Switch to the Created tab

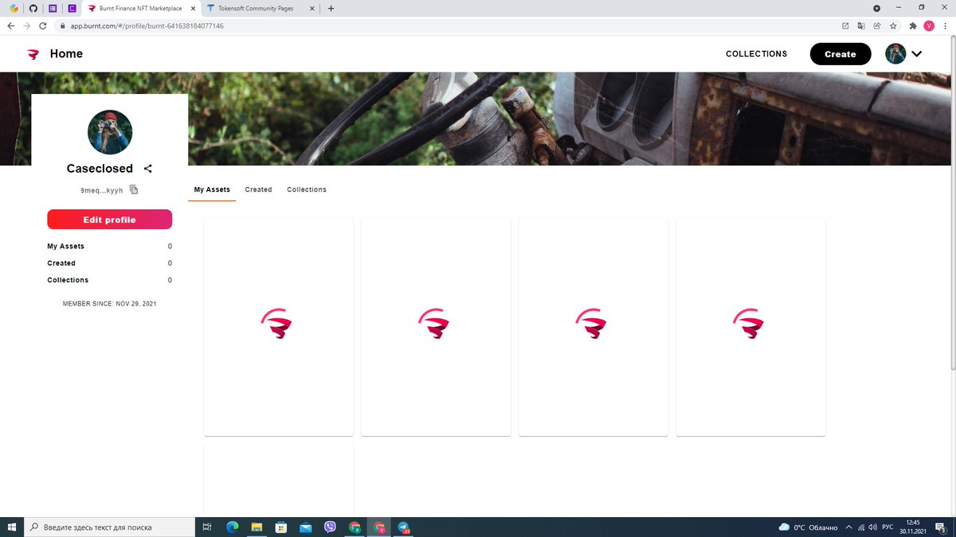258,189
